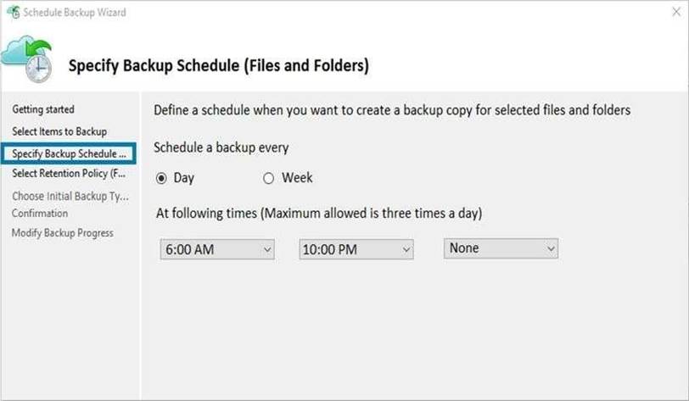Screen dimensions: 689x401
Task: Click the Modify Backup Progress step
Action: (x=62, y=233)
